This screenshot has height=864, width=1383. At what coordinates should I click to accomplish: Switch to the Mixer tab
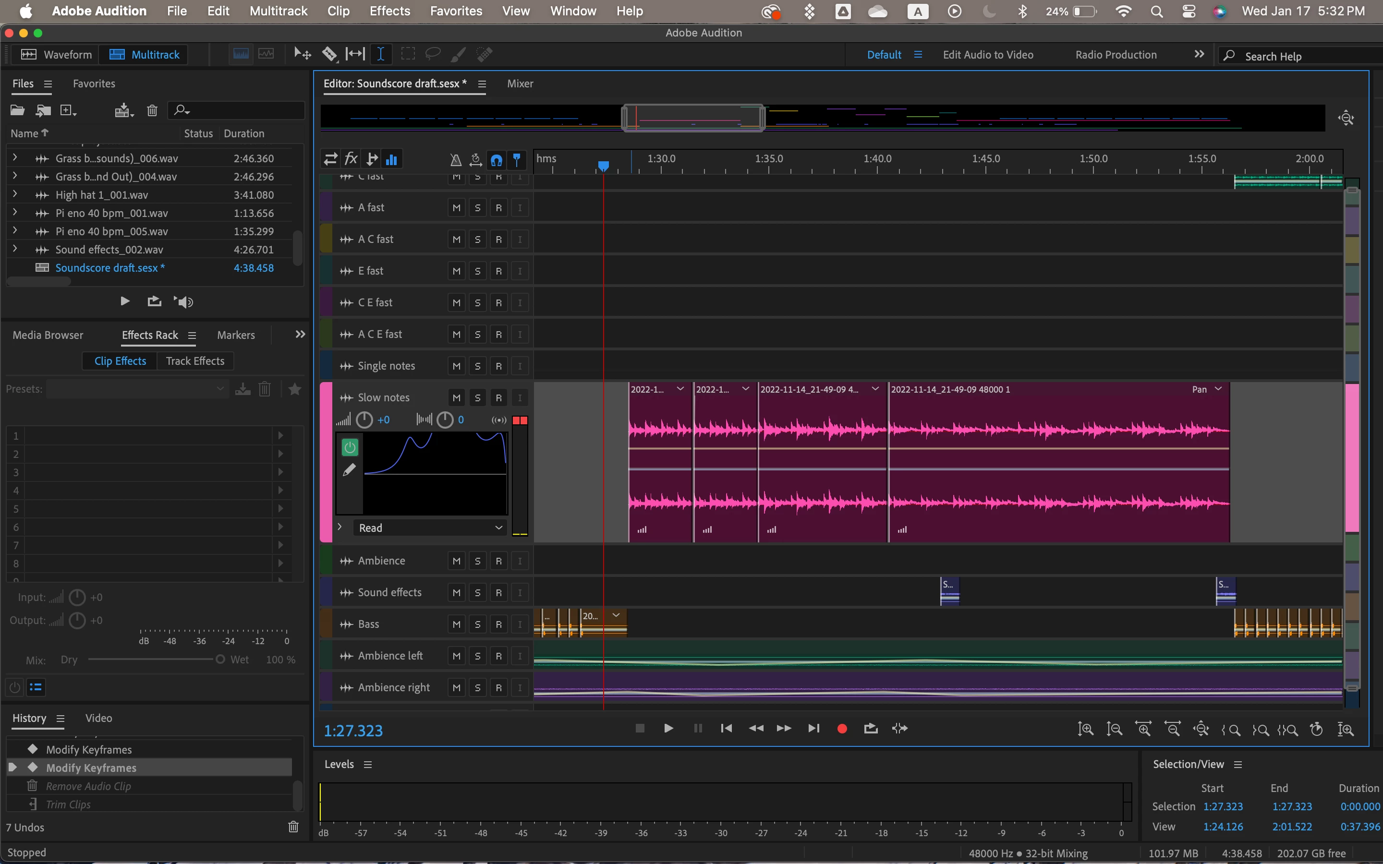coord(520,84)
